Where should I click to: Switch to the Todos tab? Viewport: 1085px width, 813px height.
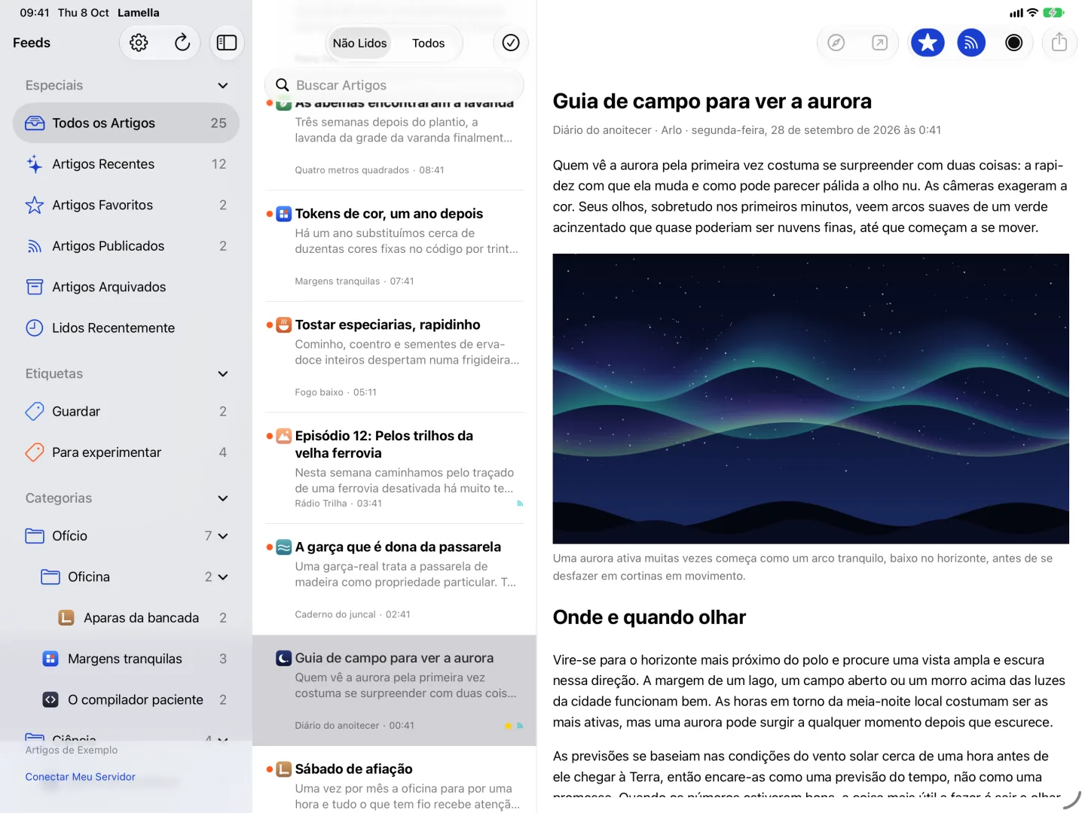coord(428,43)
